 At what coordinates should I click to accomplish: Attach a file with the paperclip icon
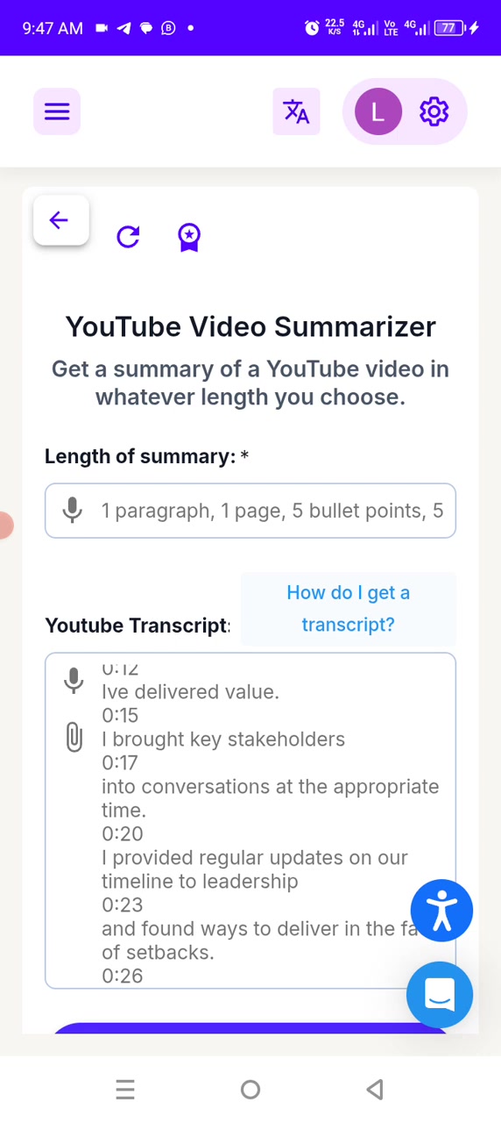[x=74, y=737]
